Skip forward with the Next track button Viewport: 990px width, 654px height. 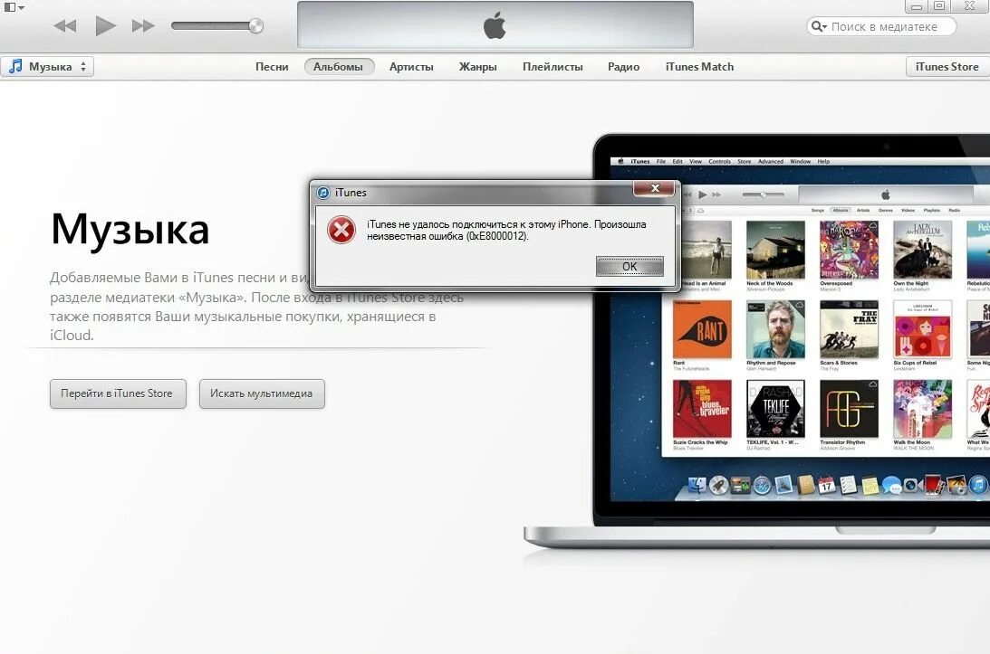[x=143, y=26]
